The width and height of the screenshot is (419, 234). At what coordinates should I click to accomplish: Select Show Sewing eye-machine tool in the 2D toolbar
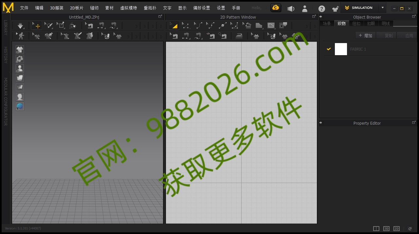click(211, 36)
